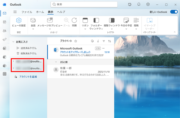Click the 会話 conversation icon

(x=33, y=20)
